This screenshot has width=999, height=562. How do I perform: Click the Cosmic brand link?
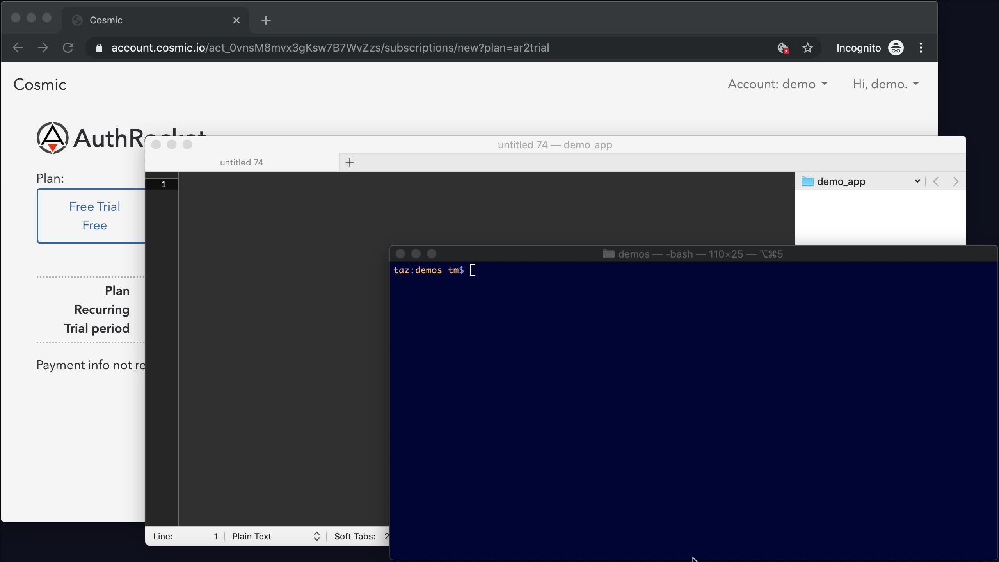point(40,84)
